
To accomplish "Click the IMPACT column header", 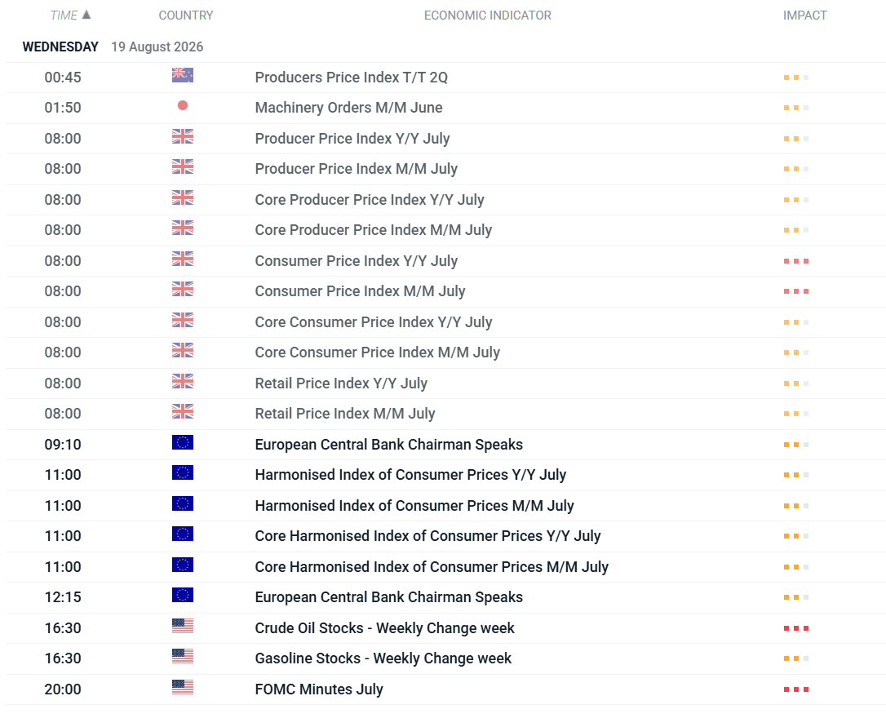I will (804, 16).
